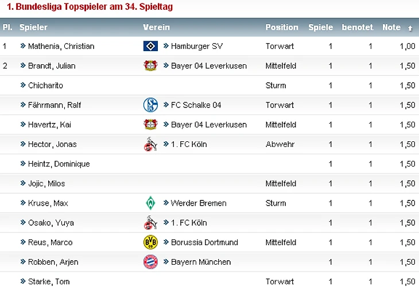Click the Werder Bremen diamond logo
This screenshot has height=290, width=419.
(x=150, y=203)
